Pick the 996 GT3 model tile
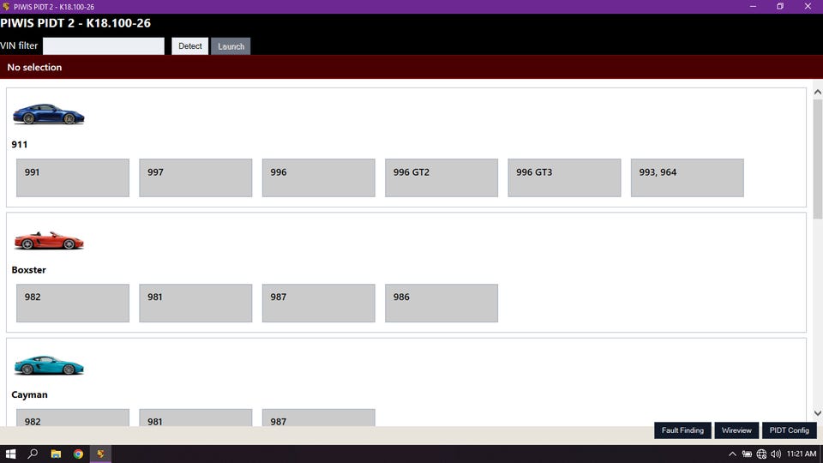823x463 pixels. (x=564, y=178)
